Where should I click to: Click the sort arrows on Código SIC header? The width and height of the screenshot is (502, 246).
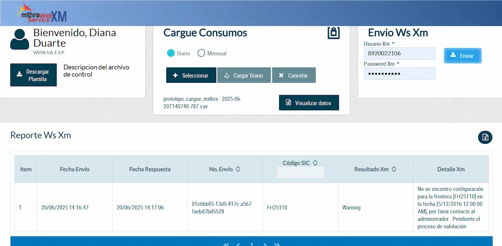click(316, 162)
